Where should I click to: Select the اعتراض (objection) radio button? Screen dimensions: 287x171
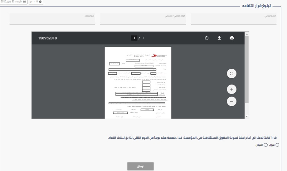click(266, 145)
